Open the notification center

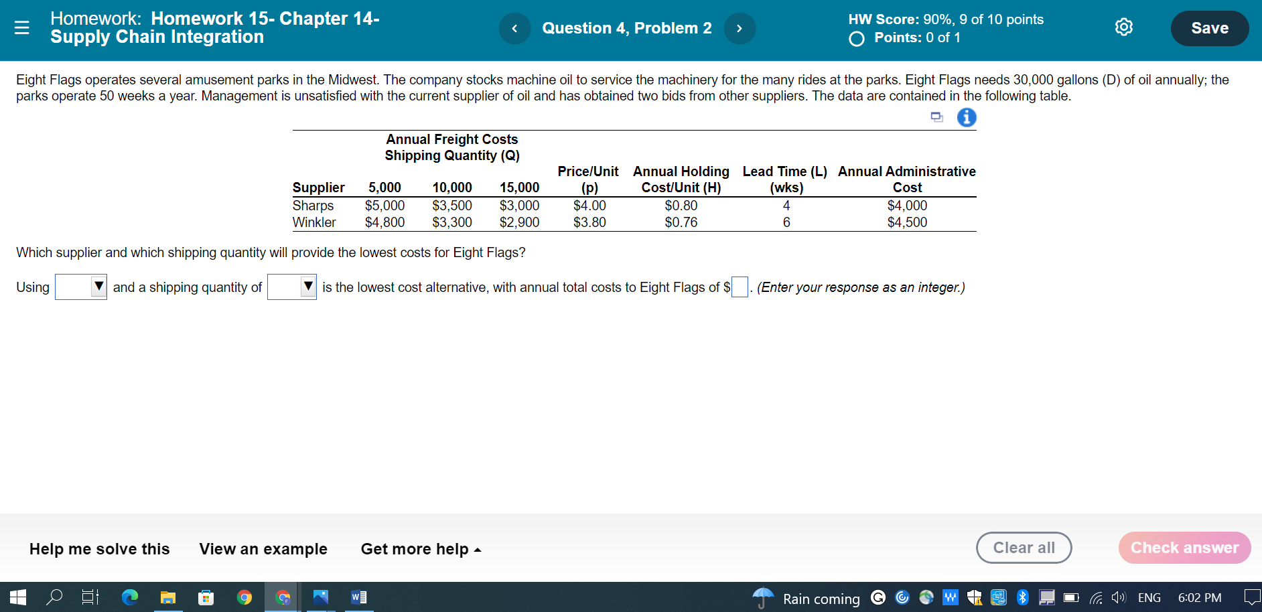pyautogui.click(x=1252, y=597)
